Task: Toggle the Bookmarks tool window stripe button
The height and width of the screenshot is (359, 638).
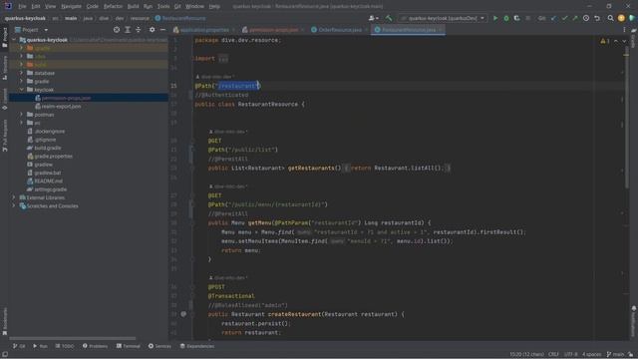Action: [4, 321]
